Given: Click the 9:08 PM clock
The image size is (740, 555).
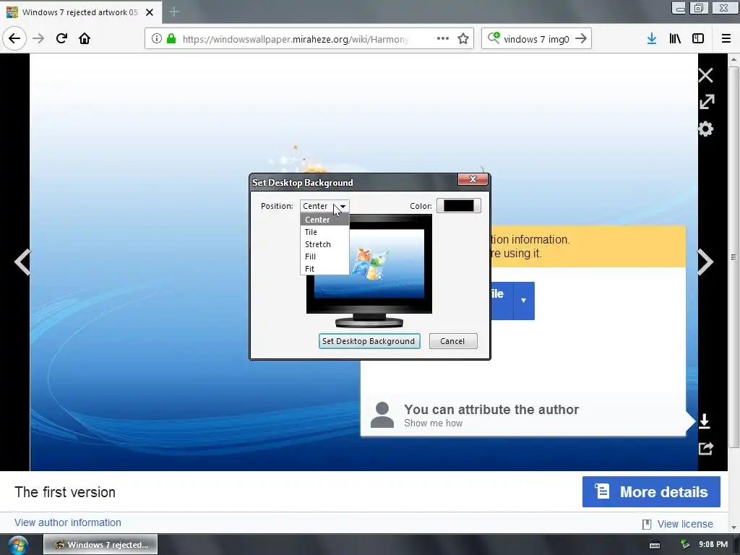Looking at the screenshot, I should (713, 545).
